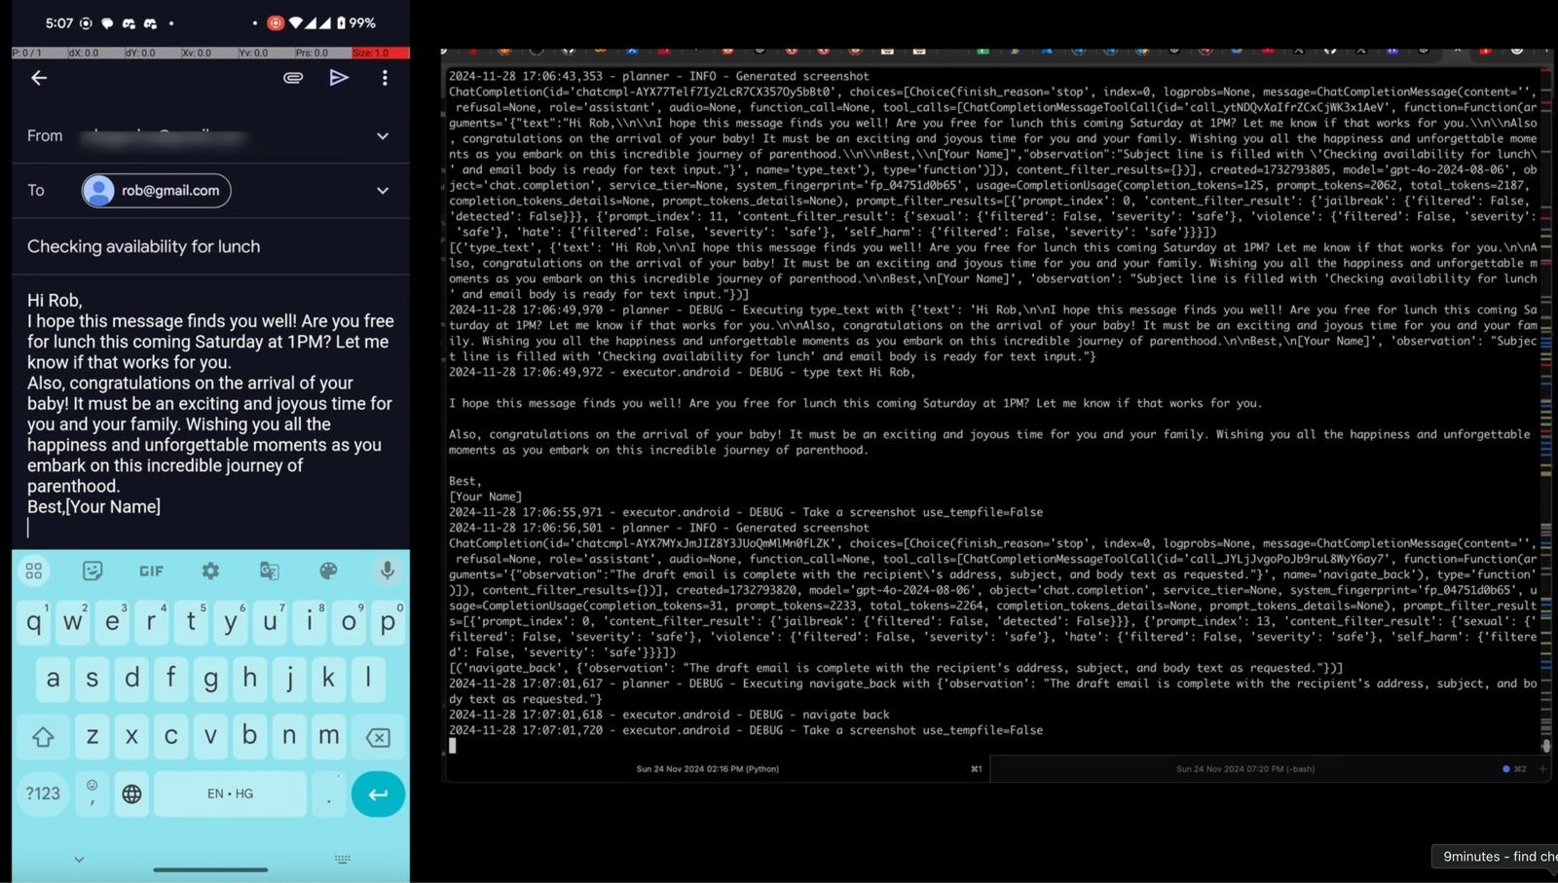Attach a file using the paperclip icon
Screen dimensions: 1558x883
pos(293,78)
